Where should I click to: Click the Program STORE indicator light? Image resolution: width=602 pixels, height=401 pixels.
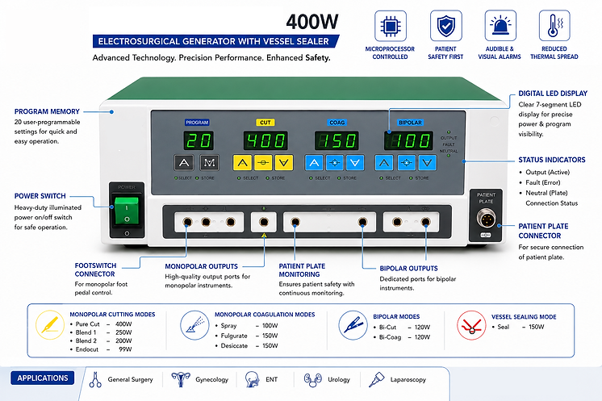[197, 178]
